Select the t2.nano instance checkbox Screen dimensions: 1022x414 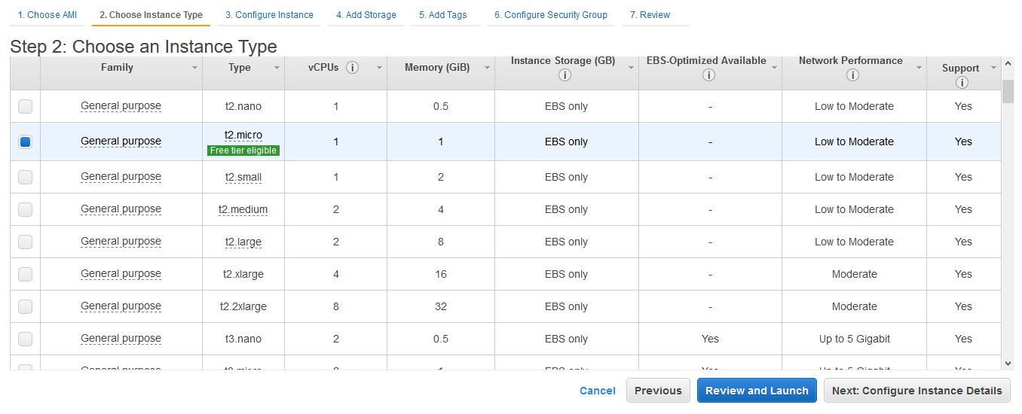point(26,107)
